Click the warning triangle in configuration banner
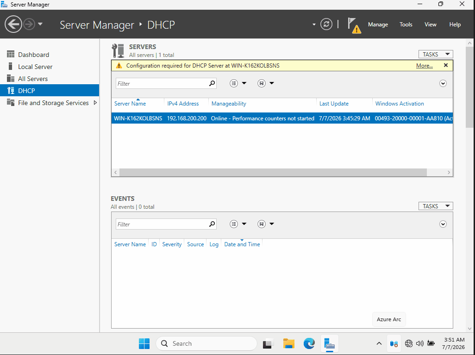Image resolution: width=475 pixels, height=355 pixels. tap(119, 65)
